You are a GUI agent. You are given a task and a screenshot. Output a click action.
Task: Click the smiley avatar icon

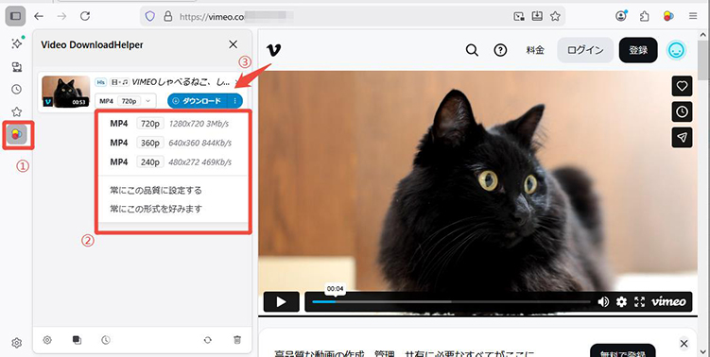click(x=677, y=50)
